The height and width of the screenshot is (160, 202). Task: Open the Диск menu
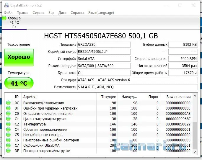(x=62, y=13)
